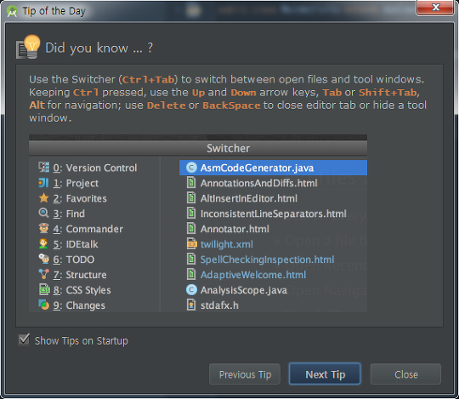459x399 pixels.
Task: Click the Shift+Tab shortcut text
Action: tap(388, 92)
